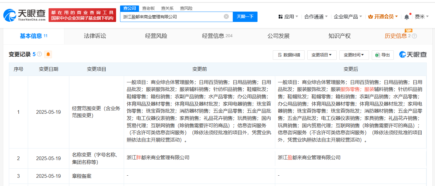Clear the search box with the X icon
Viewport: 435px width, 186px height.
tap(226, 17)
